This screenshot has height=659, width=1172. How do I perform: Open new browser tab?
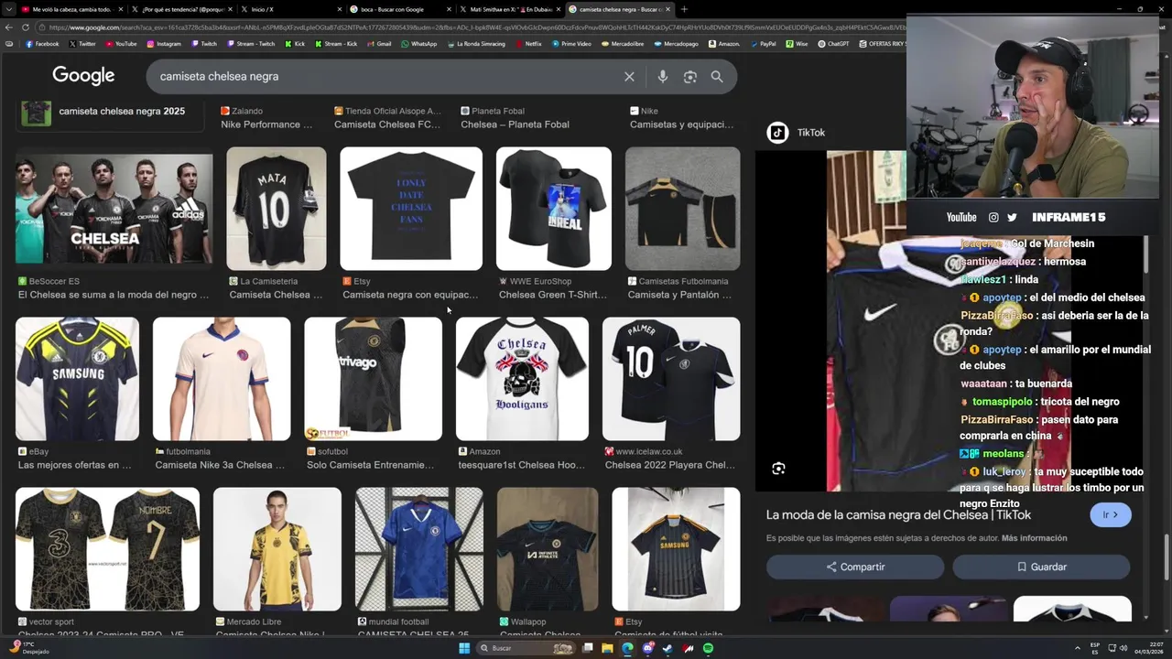pos(684,9)
